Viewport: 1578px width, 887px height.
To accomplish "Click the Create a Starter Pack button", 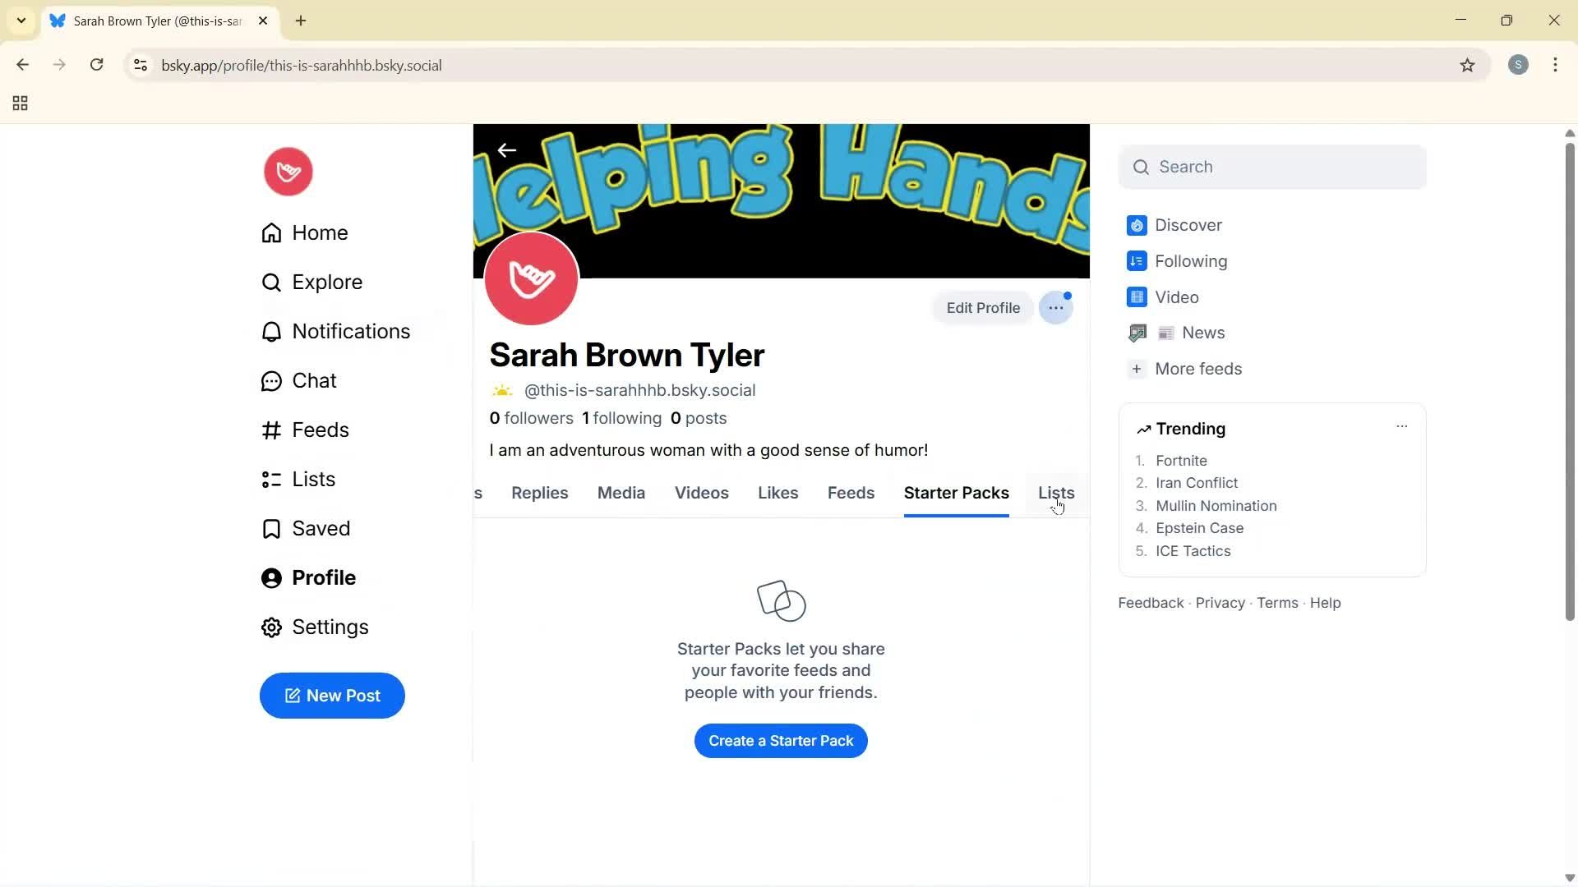I will point(780,740).
